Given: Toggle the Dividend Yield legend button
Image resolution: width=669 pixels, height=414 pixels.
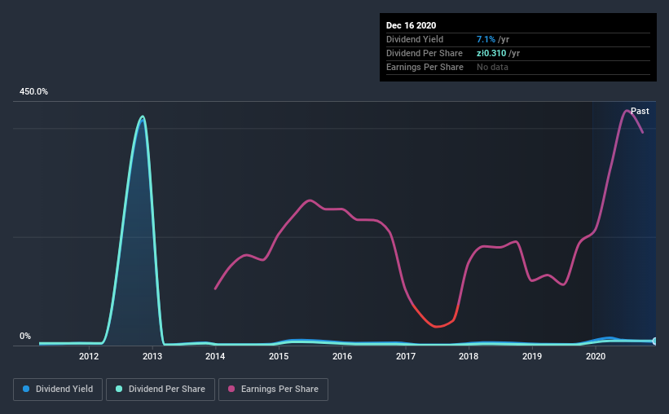Looking at the screenshot, I should [58, 390].
